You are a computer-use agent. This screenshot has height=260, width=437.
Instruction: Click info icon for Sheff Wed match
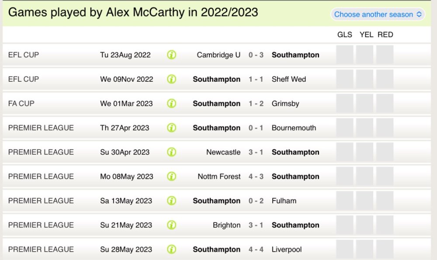pos(172,79)
